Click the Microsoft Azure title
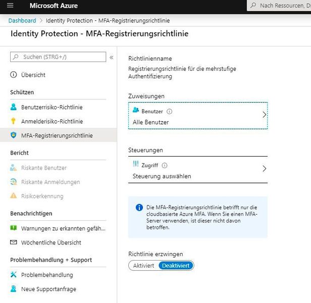The image size is (311, 303). [54, 6]
